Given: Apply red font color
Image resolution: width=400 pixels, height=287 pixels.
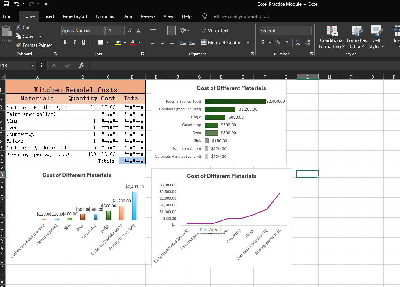Looking at the screenshot, I should (133, 42).
